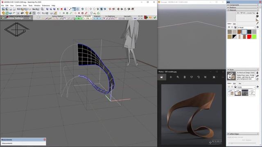Select the dark black material swatch
The image size is (262, 147).
(x=249, y=32)
